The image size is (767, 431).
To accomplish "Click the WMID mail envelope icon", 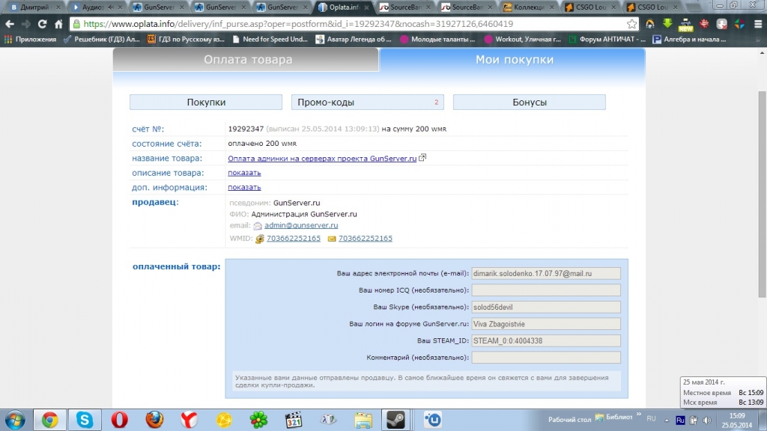I will (x=332, y=239).
